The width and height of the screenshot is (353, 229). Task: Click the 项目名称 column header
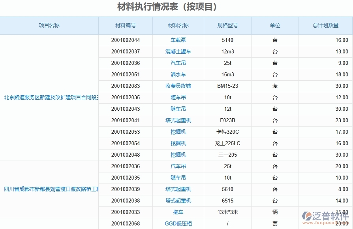coord(49,25)
